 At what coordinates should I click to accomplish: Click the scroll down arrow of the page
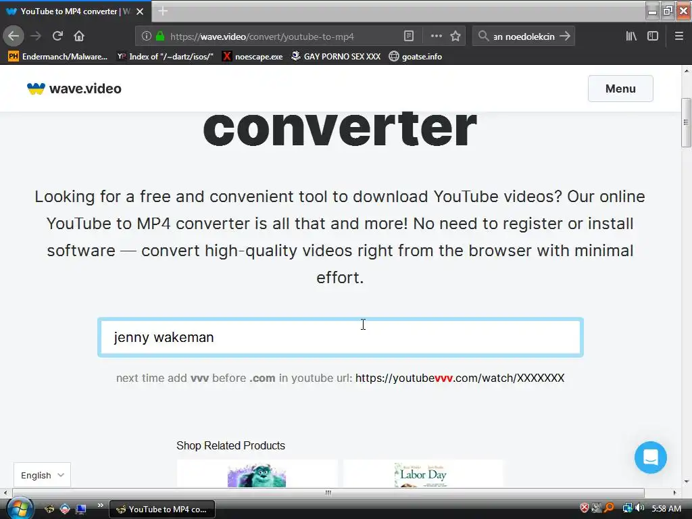tap(687, 482)
